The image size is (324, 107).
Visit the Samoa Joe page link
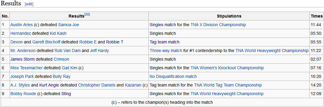coord(69,25)
